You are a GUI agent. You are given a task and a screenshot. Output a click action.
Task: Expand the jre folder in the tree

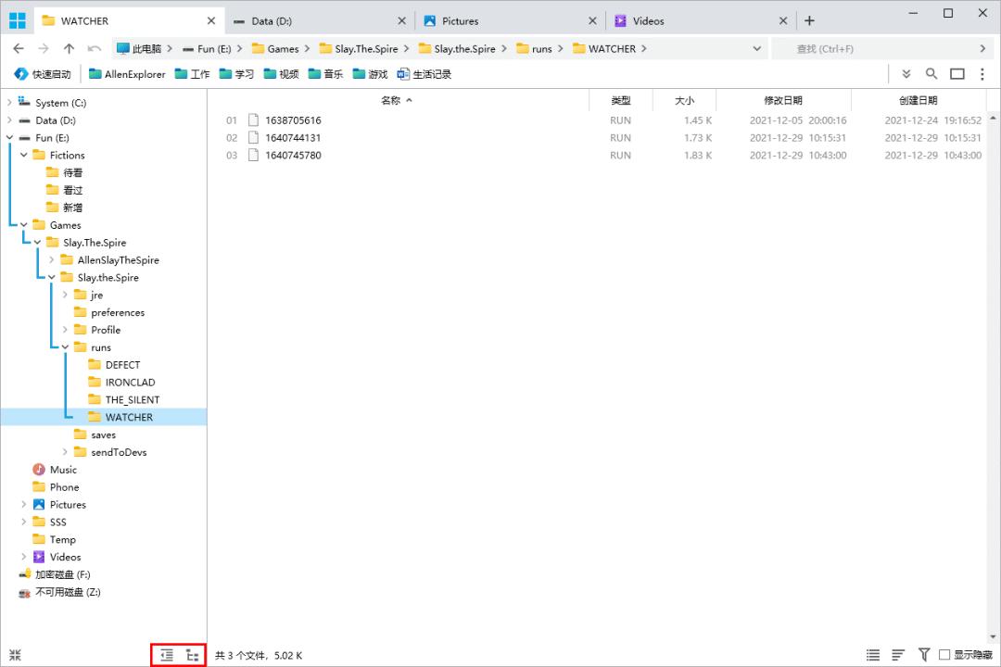point(64,295)
